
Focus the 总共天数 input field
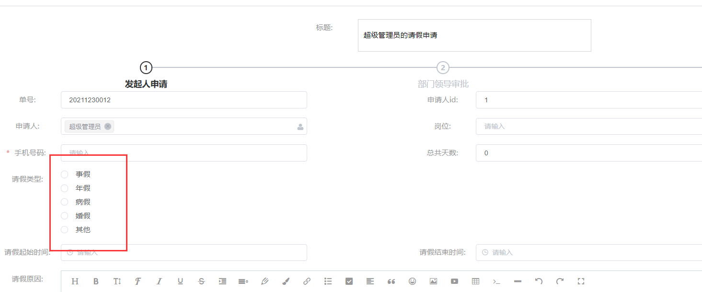click(x=589, y=153)
